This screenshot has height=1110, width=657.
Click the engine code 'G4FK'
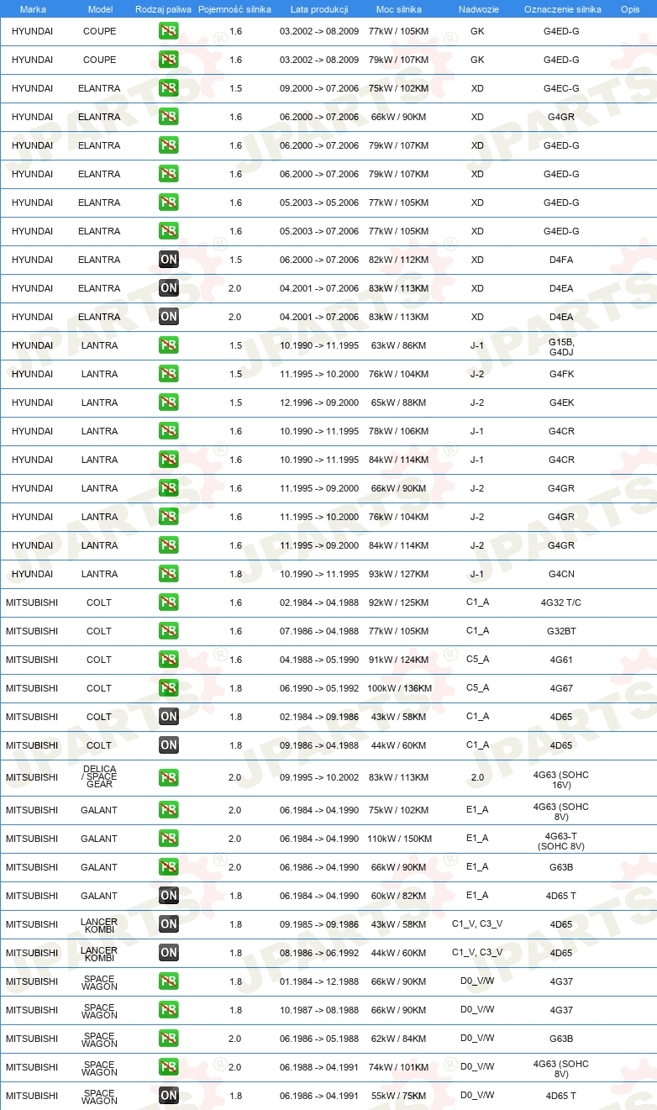point(561,374)
